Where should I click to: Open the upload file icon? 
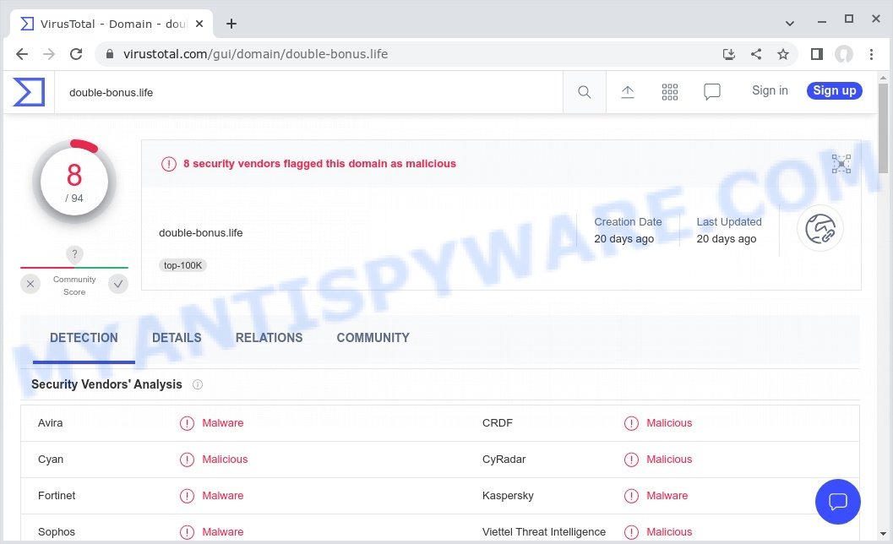(x=628, y=92)
